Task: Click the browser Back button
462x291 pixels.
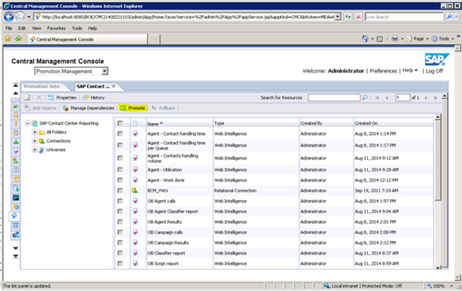Action: coord(10,17)
